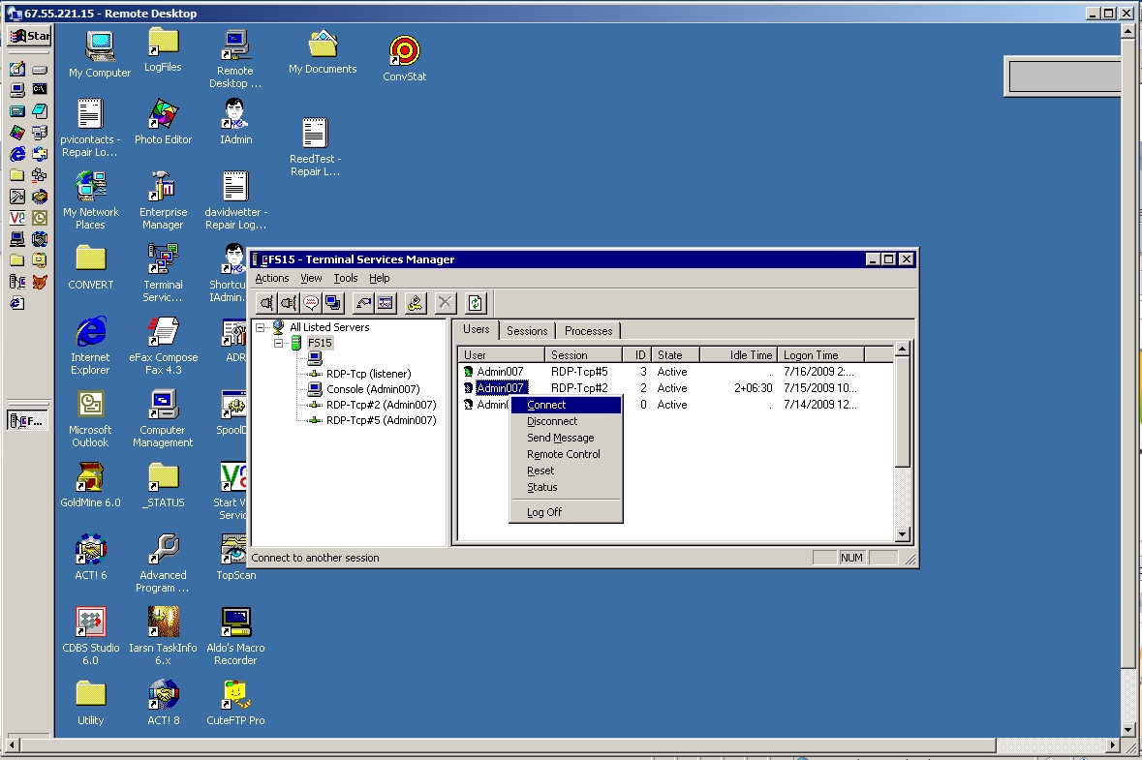Click the Refresh toolbar icon

pyautogui.click(x=475, y=303)
